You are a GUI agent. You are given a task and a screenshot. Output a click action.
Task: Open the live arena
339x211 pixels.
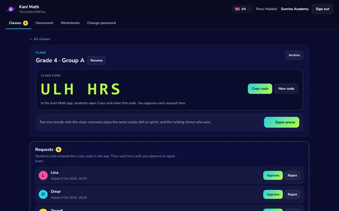click(x=282, y=122)
